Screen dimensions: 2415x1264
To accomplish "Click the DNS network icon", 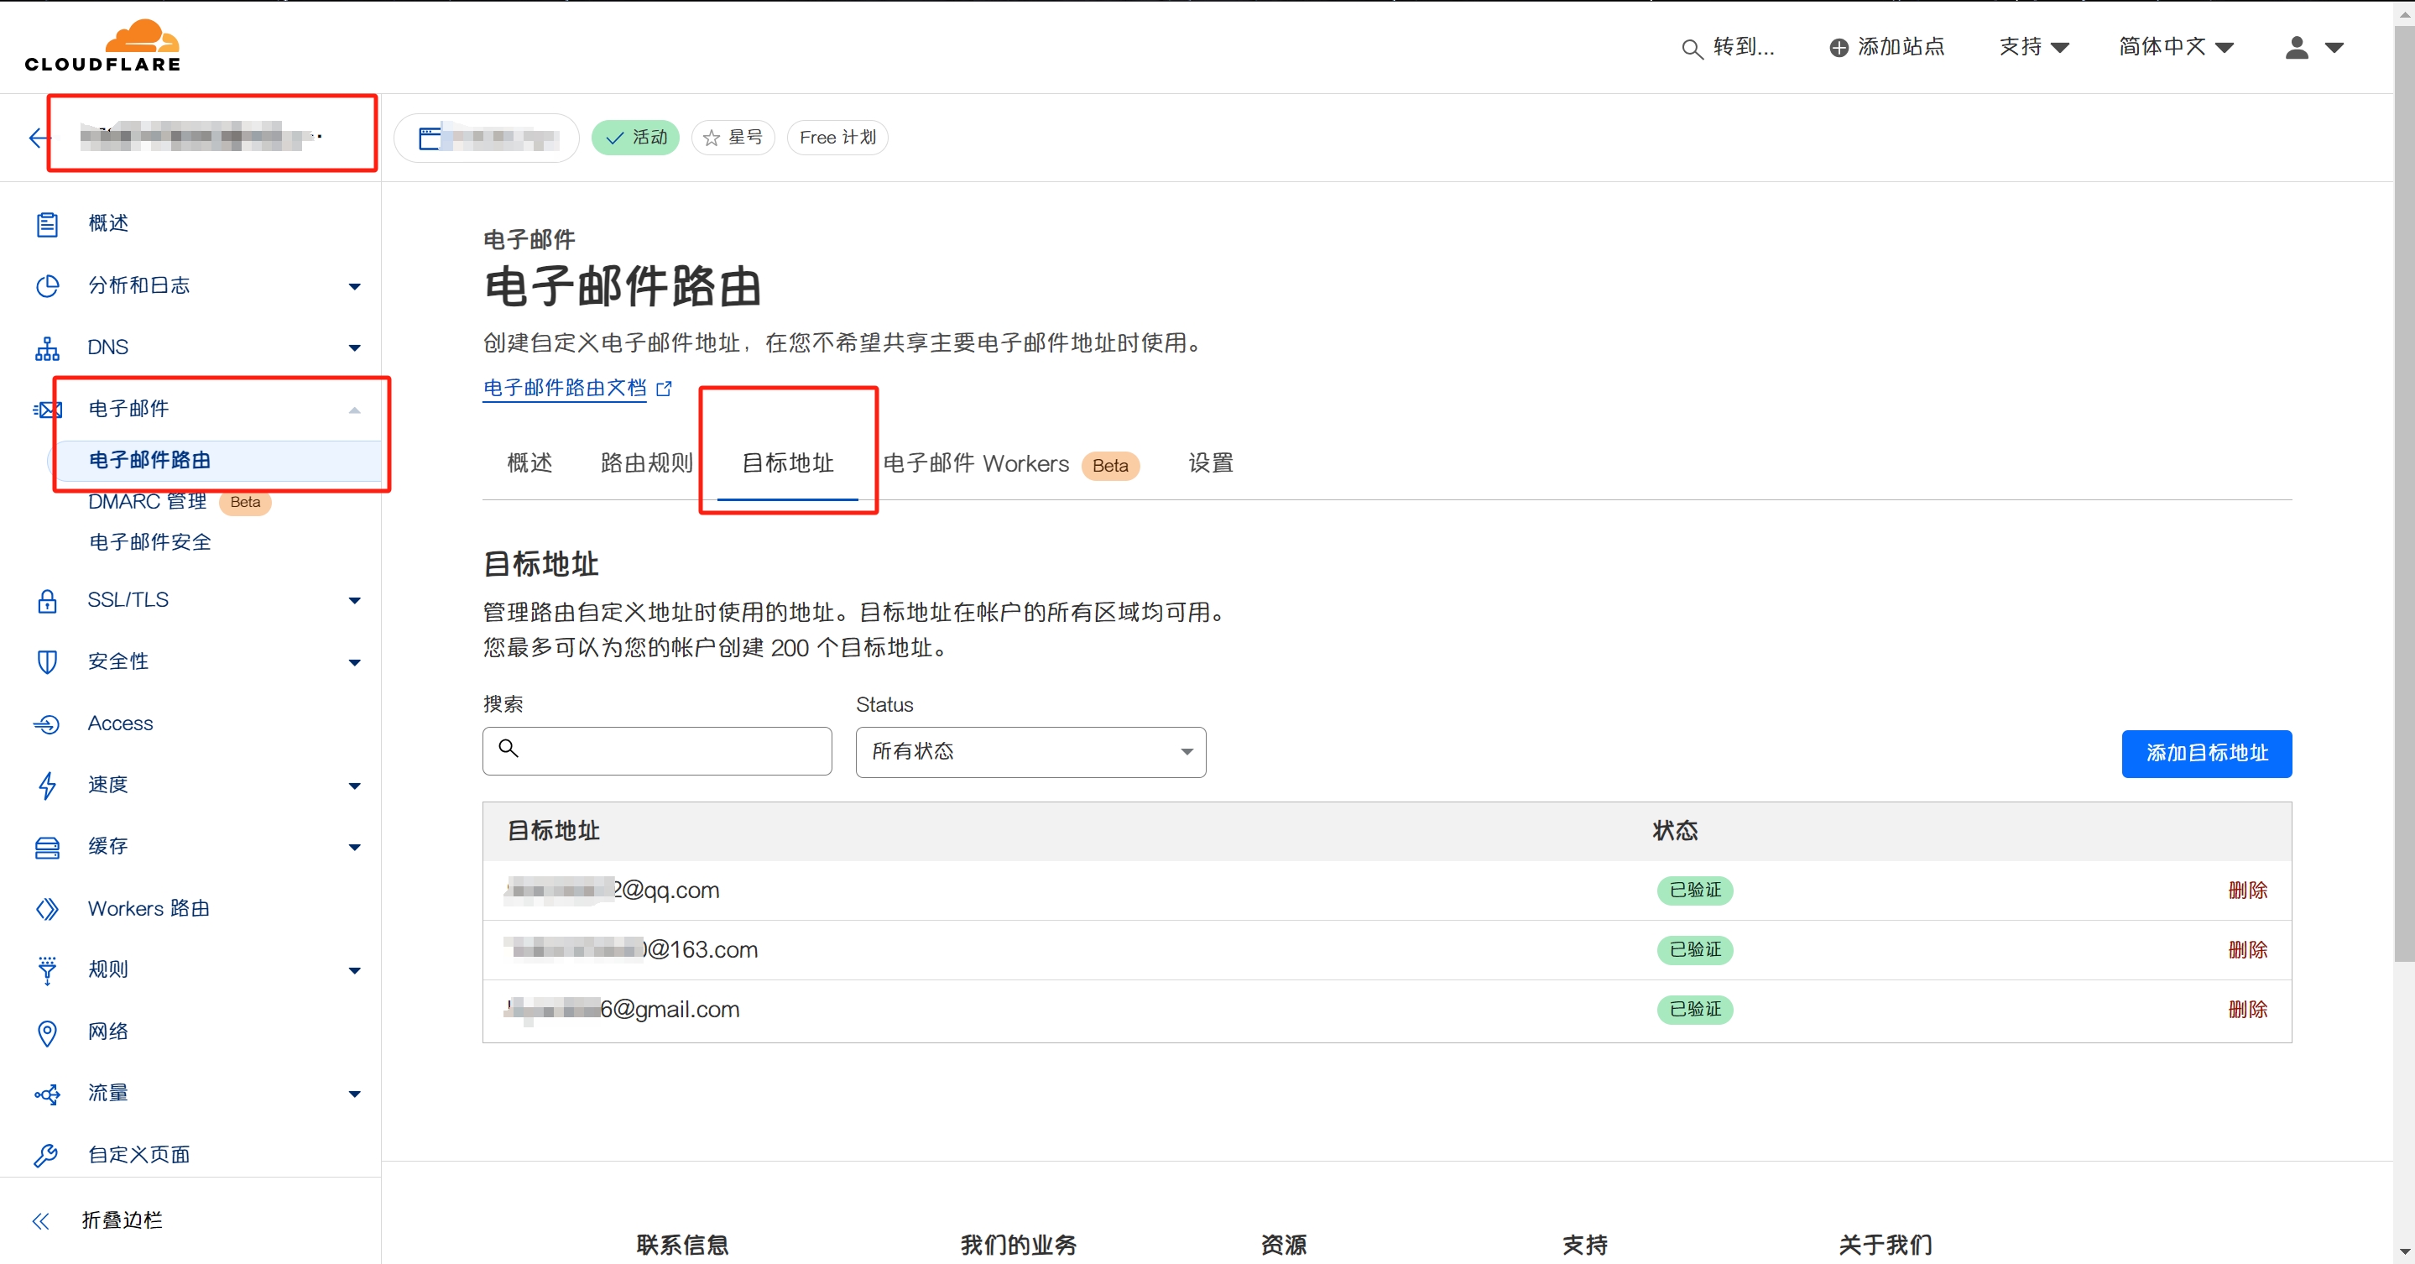I will pos(47,347).
